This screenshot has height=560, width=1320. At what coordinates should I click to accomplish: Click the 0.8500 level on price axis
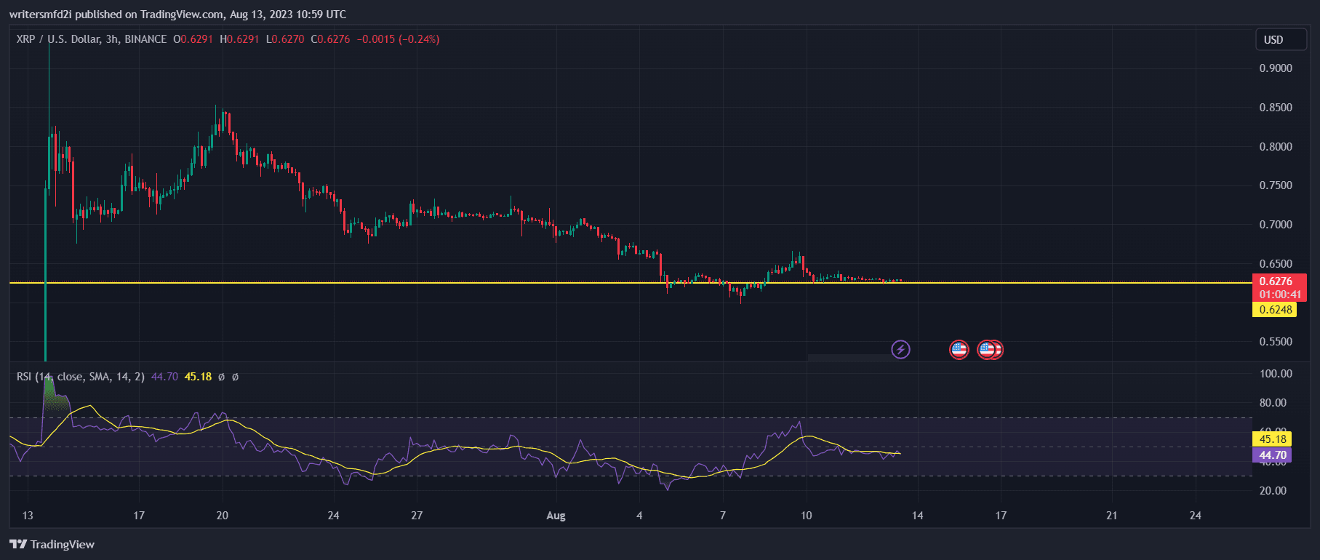click(x=1276, y=108)
